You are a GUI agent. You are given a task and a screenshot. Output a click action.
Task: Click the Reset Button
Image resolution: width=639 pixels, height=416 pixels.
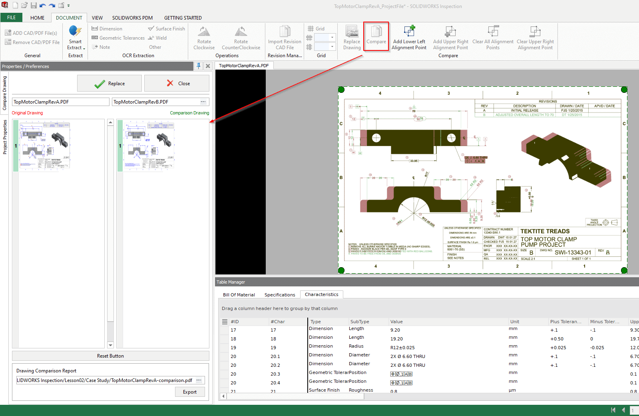(111, 356)
